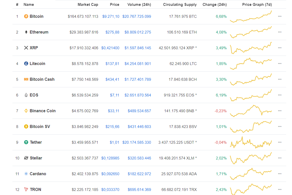Open Binance Coin 7-day price graph
Viewport: 292px width, 195px height.
point(251,111)
